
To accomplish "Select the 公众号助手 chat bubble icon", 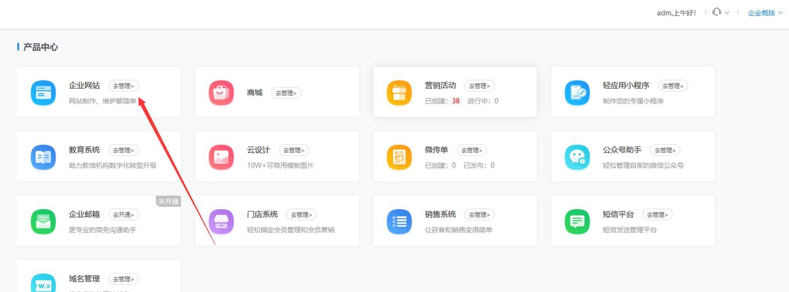I will pyautogui.click(x=577, y=157).
